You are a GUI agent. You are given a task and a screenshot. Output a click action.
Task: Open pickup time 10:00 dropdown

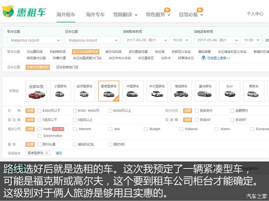point(180,40)
